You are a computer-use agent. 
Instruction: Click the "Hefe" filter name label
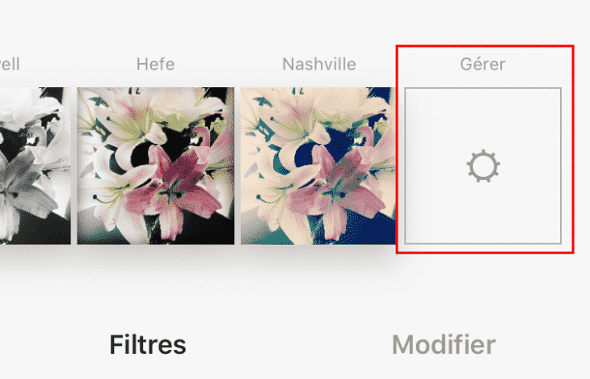tap(155, 64)
